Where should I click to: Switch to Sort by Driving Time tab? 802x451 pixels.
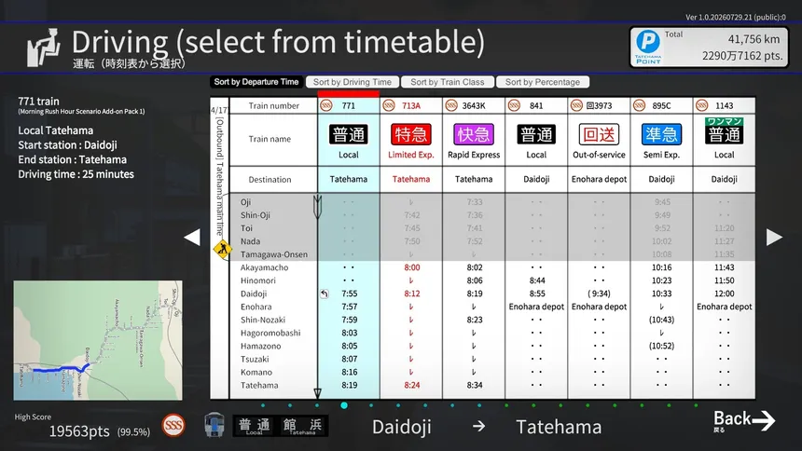(x=352, y=82)
